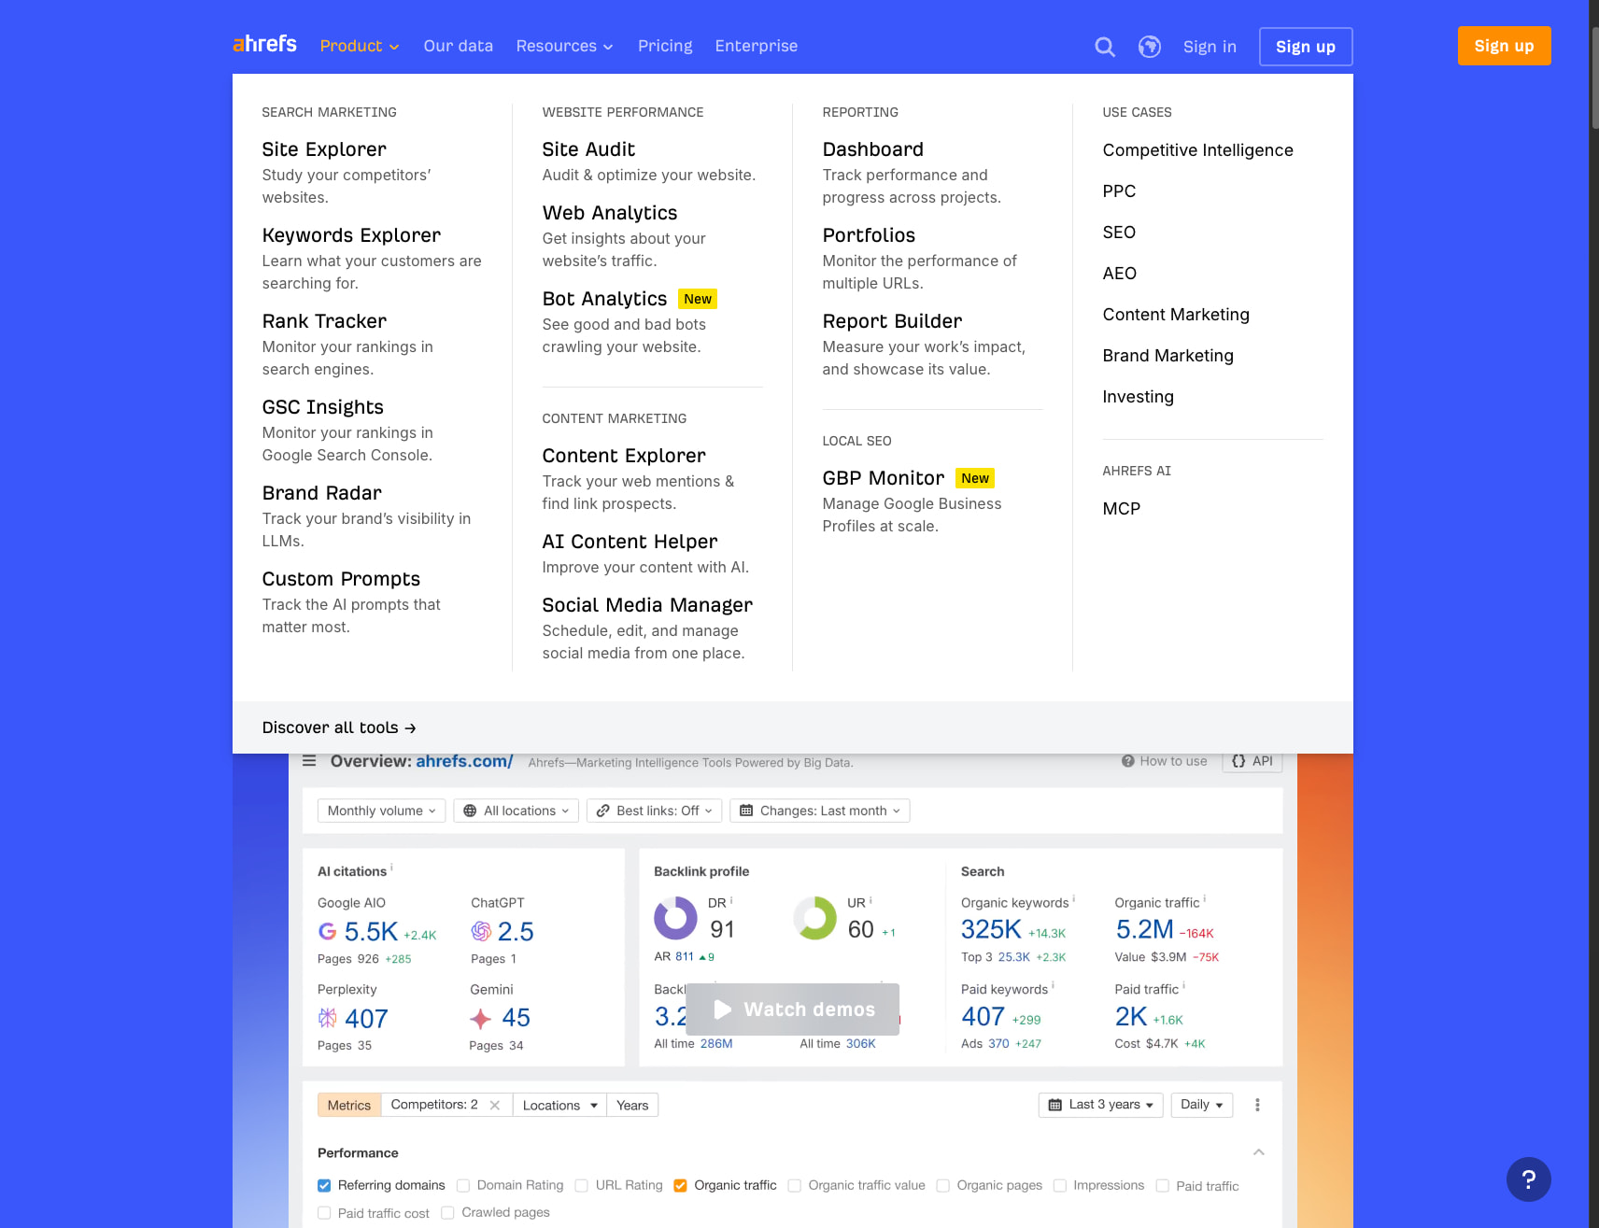
Task: Enable the Organic pages checkbox
Action: pyautogui.click(x=943, y=1186)
